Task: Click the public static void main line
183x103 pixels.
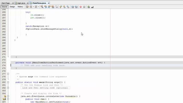Action: pyautogui.click(x=40, y=82)
